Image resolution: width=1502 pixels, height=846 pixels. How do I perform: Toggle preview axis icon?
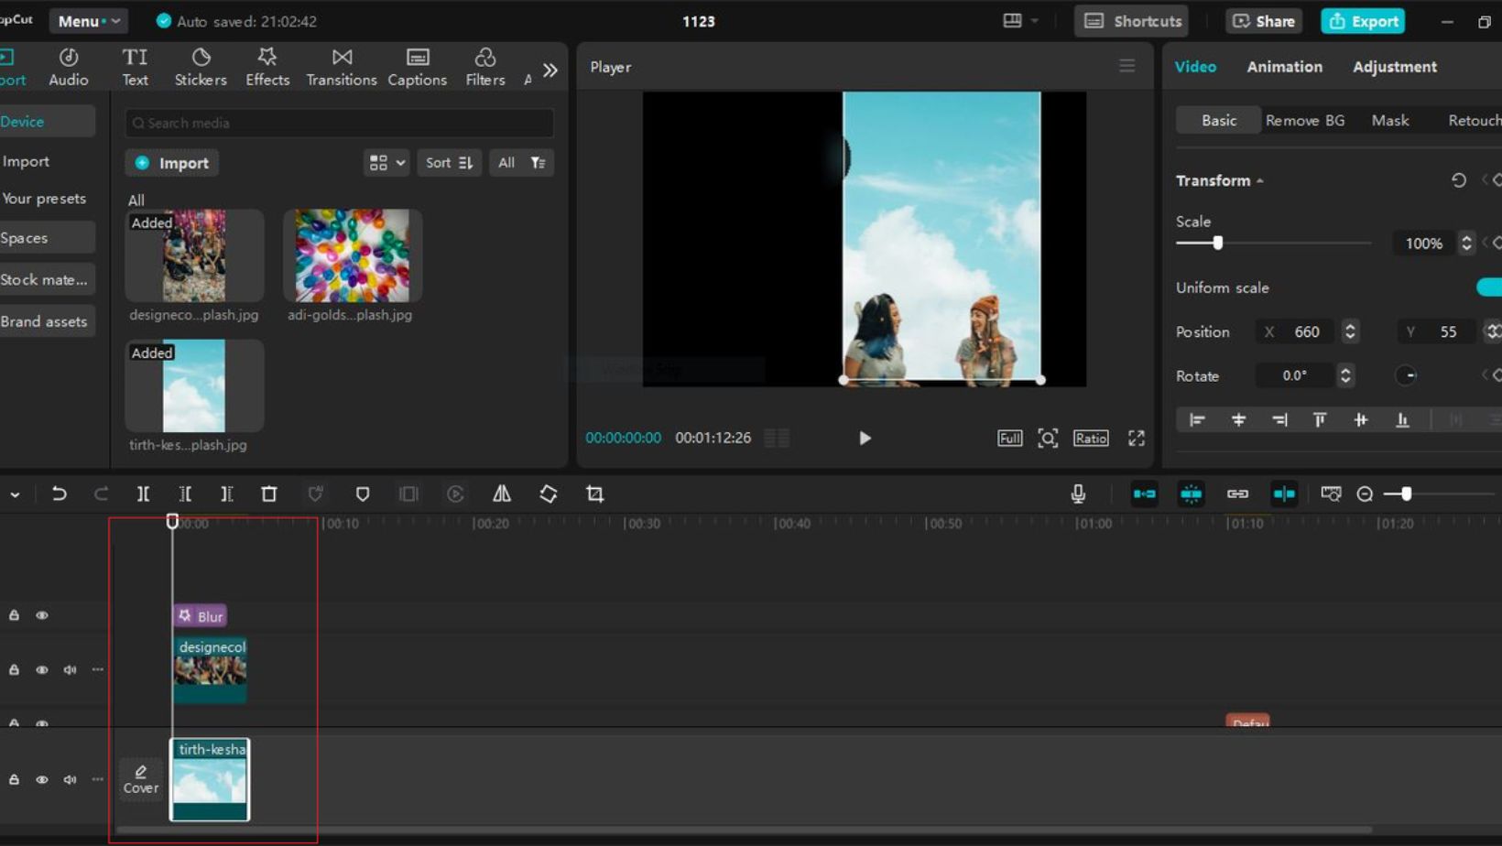(x=1284, y=494)
